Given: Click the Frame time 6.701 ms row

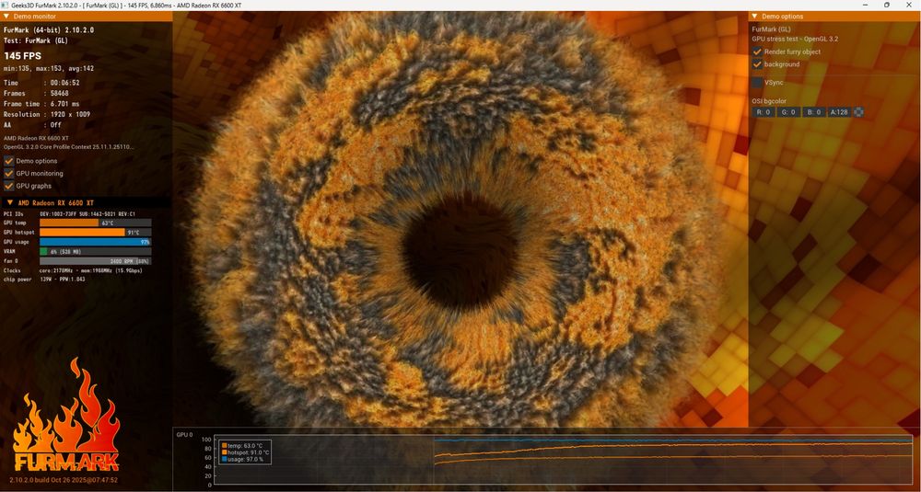Looking at the screenshot, I should (x=41, y=104).
